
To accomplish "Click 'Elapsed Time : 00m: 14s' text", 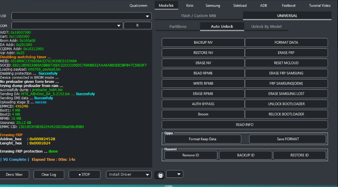I will pyautogui.click(x=53, y=160).
